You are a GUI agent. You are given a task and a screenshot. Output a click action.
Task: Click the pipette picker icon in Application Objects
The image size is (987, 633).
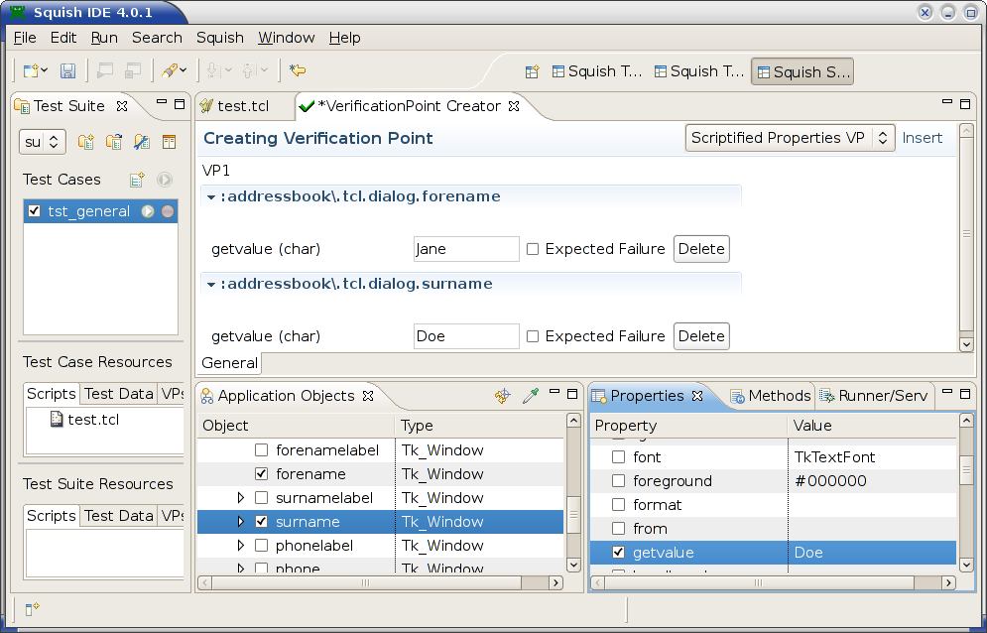(x=531, y=396)
